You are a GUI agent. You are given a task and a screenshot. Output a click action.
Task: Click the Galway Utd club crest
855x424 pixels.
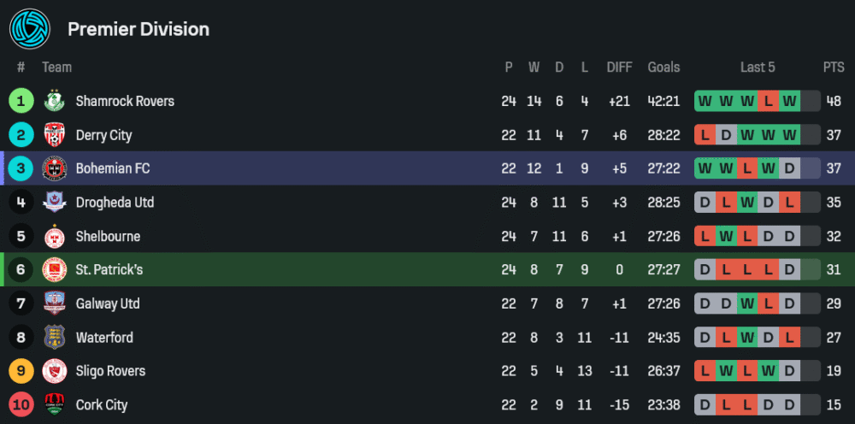(55, 303)
